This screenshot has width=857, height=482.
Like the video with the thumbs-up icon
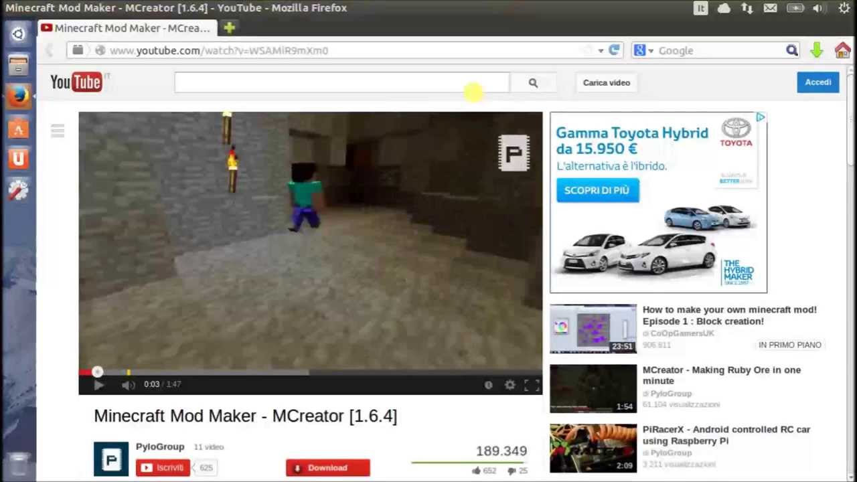(x=476, y=471)
